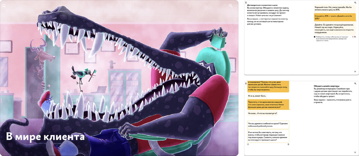The width and height of the screenshot is (359, 156).
Task: Click the message 'Давайте. О, сделайте тогда ещё одолжение'
Action: click(335, 28)
